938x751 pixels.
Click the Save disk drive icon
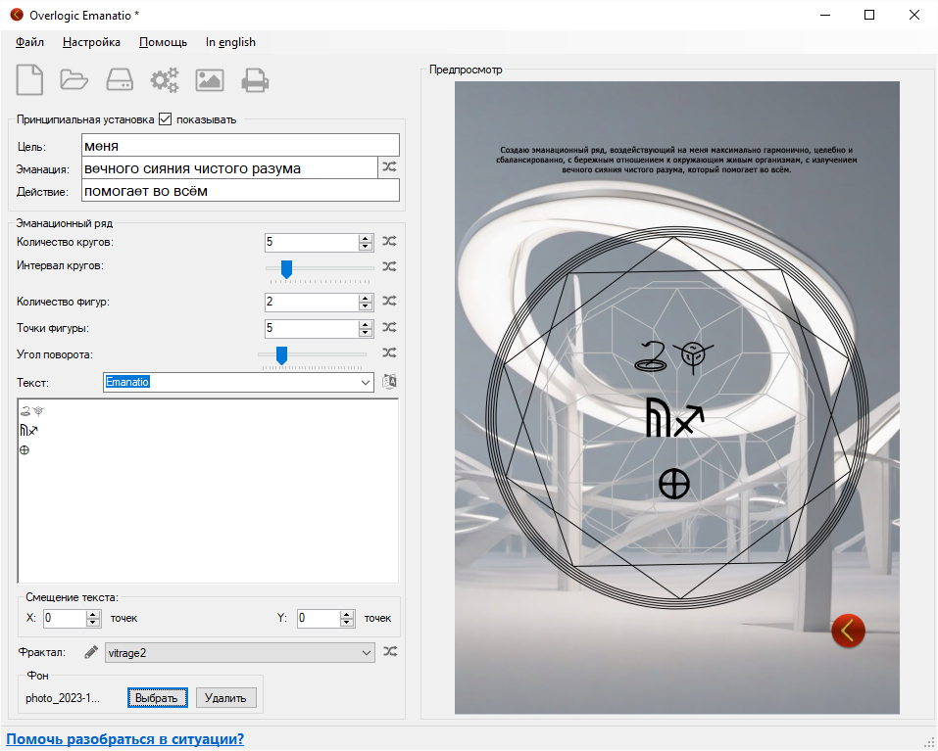[x=120, y=79]
